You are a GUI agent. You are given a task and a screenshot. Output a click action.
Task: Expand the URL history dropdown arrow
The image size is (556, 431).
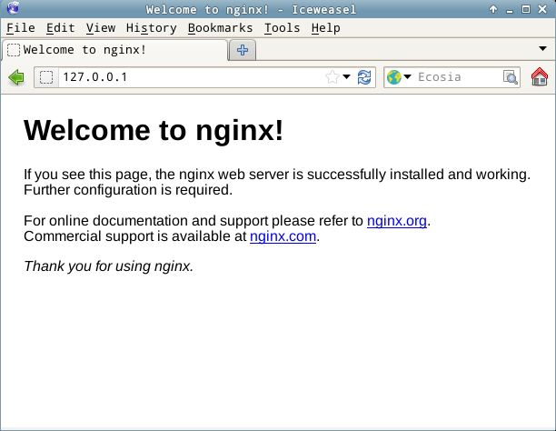[x=346, y=77]
